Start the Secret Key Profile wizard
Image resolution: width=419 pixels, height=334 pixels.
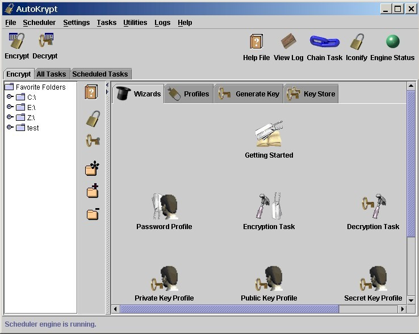tap(373, 284)
